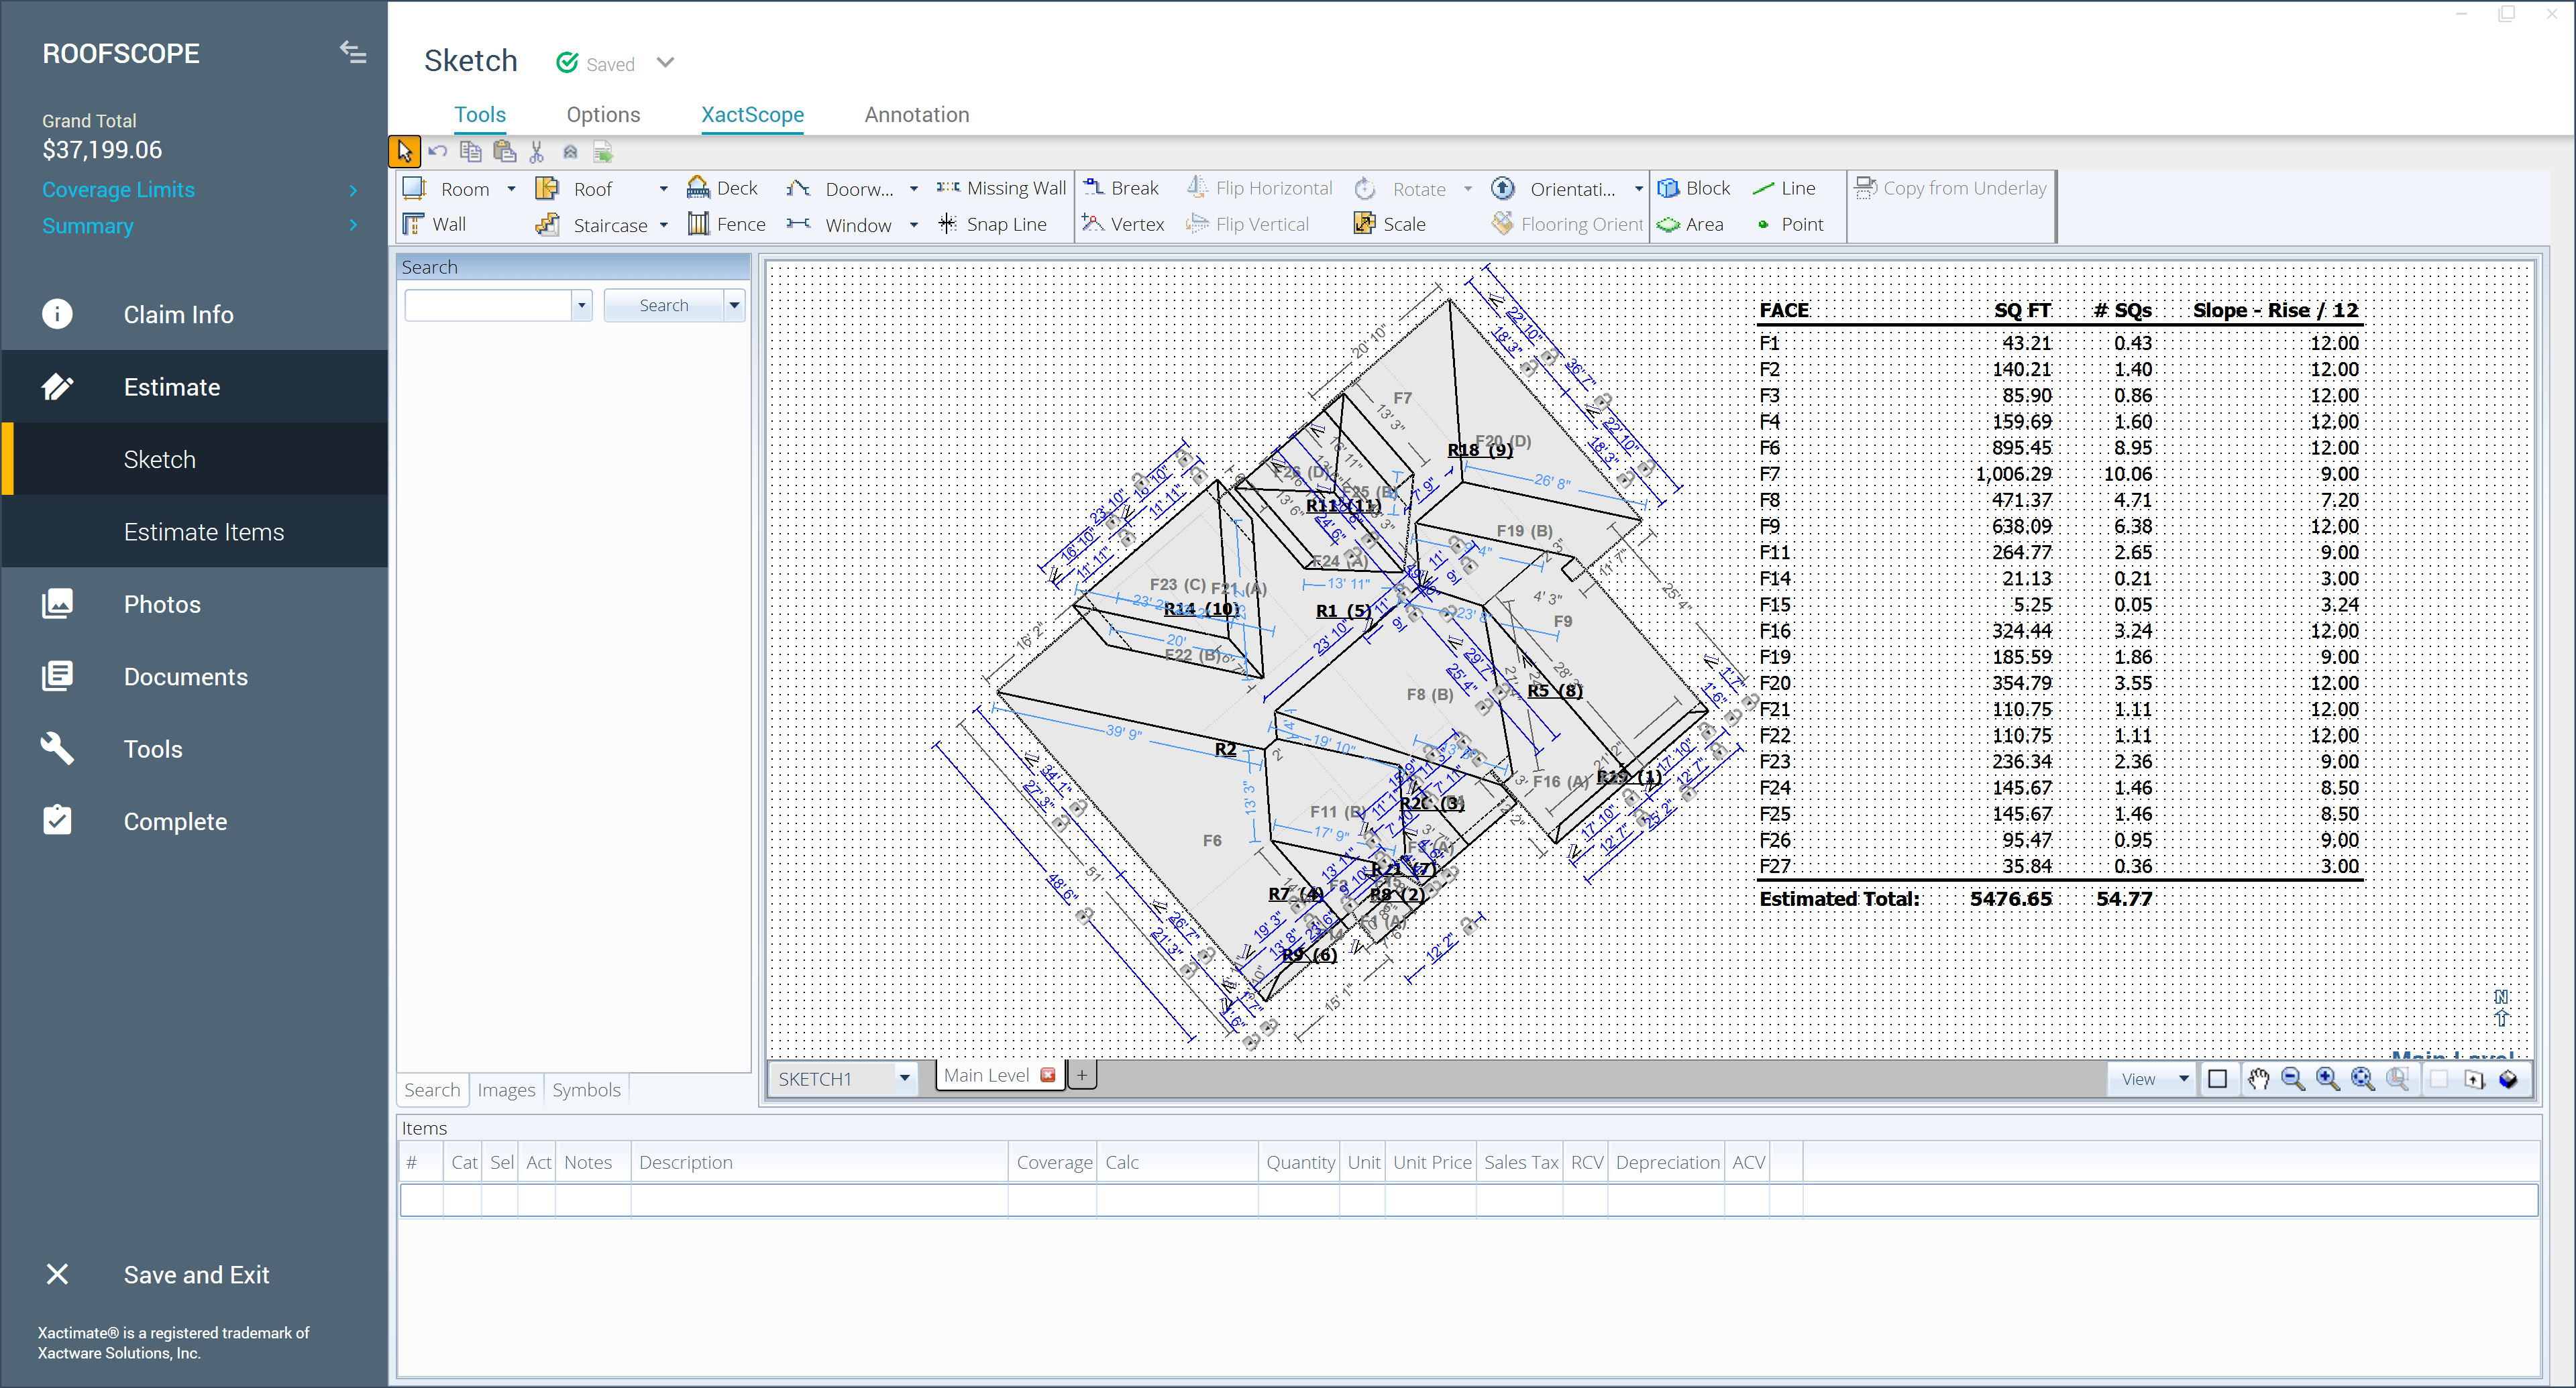Select the Vertex tool

click(1124, 225)
